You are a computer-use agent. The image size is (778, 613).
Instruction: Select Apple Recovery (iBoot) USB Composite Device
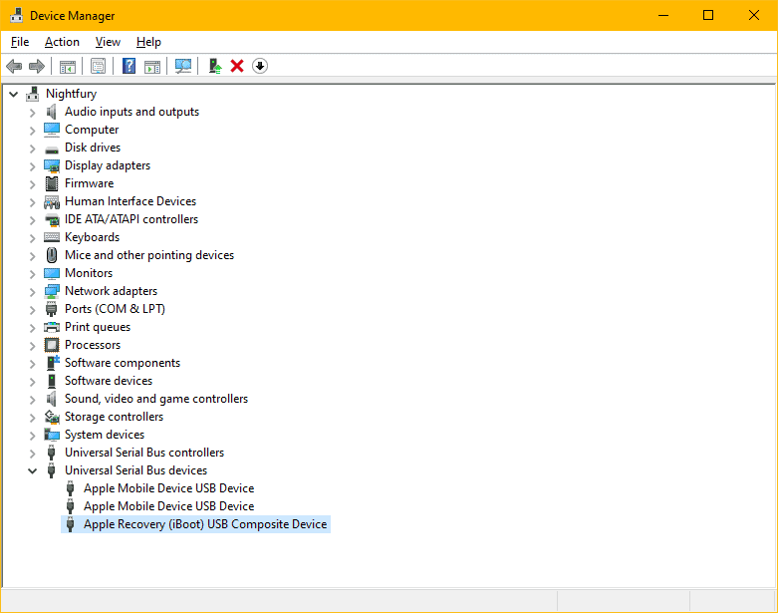(205, 524)
